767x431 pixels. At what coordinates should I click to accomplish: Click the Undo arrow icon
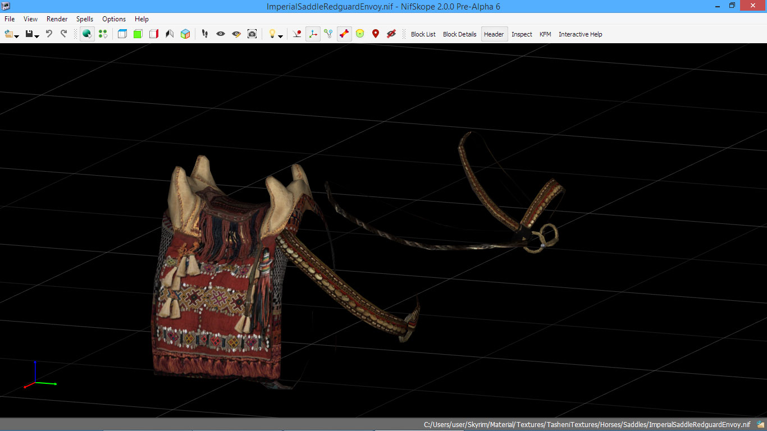click(x=49, y=34)
